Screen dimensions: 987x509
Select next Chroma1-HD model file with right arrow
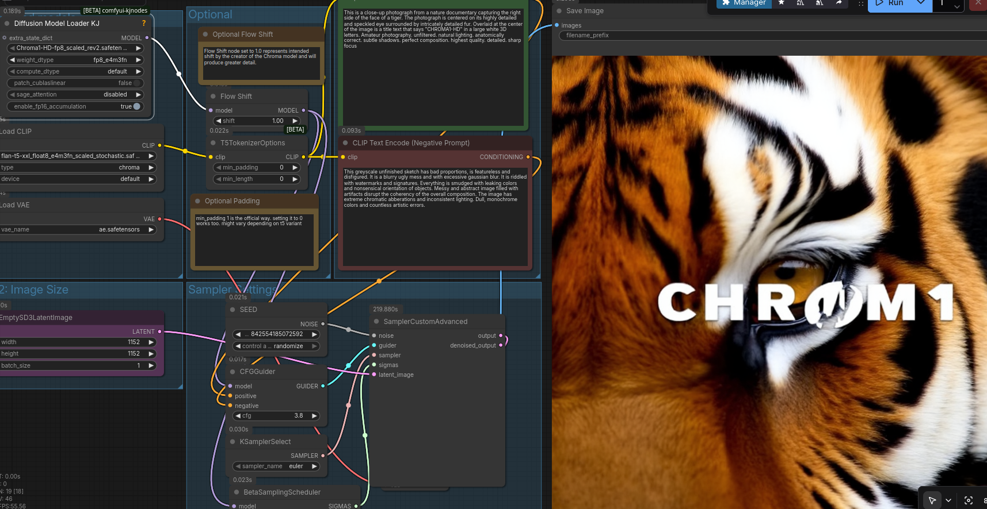click(138, 48)
